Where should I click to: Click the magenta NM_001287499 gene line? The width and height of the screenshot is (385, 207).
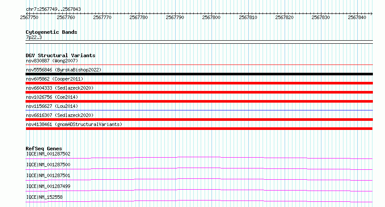point(199,190)
